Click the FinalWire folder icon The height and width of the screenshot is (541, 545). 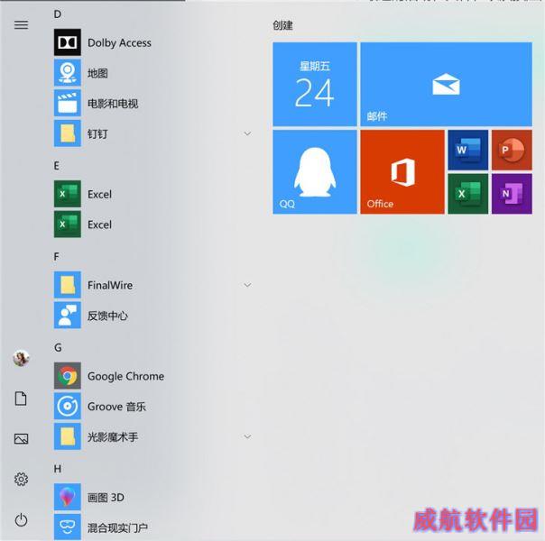pyautogui.click(x=68, y=285)
